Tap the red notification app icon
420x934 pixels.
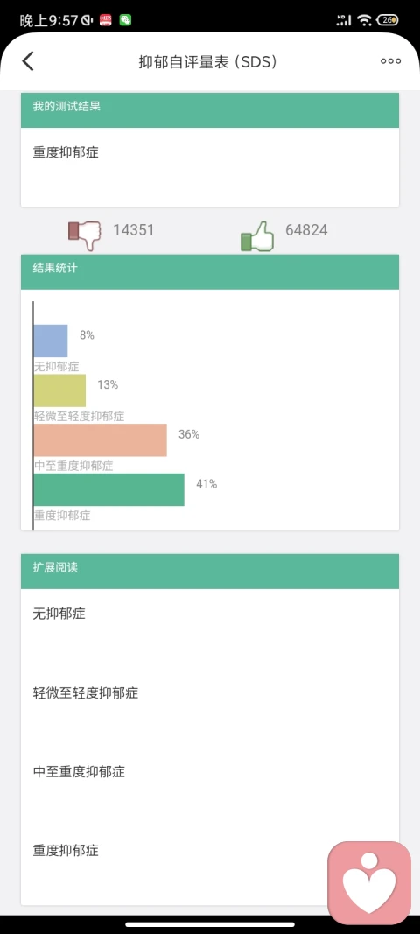click(106, 20)
